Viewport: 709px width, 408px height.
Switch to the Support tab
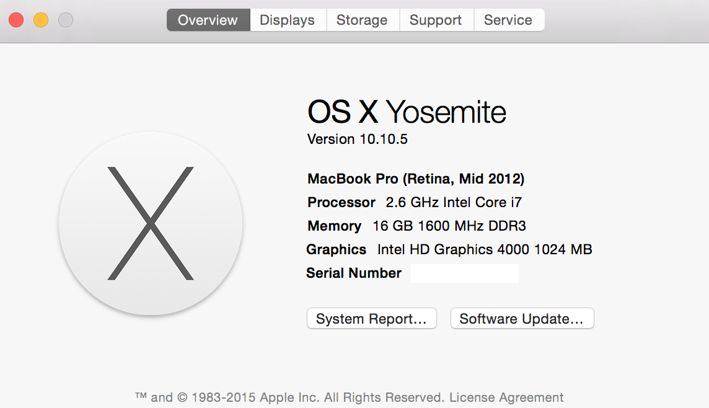point(436,20)
